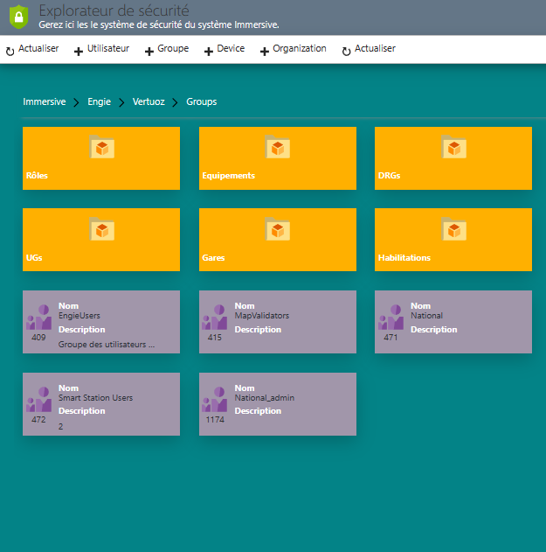546x552 pixels.
Task: Click the plus icon beside Utilisateur
Action: pyautogui.click(x=79, y=52)
